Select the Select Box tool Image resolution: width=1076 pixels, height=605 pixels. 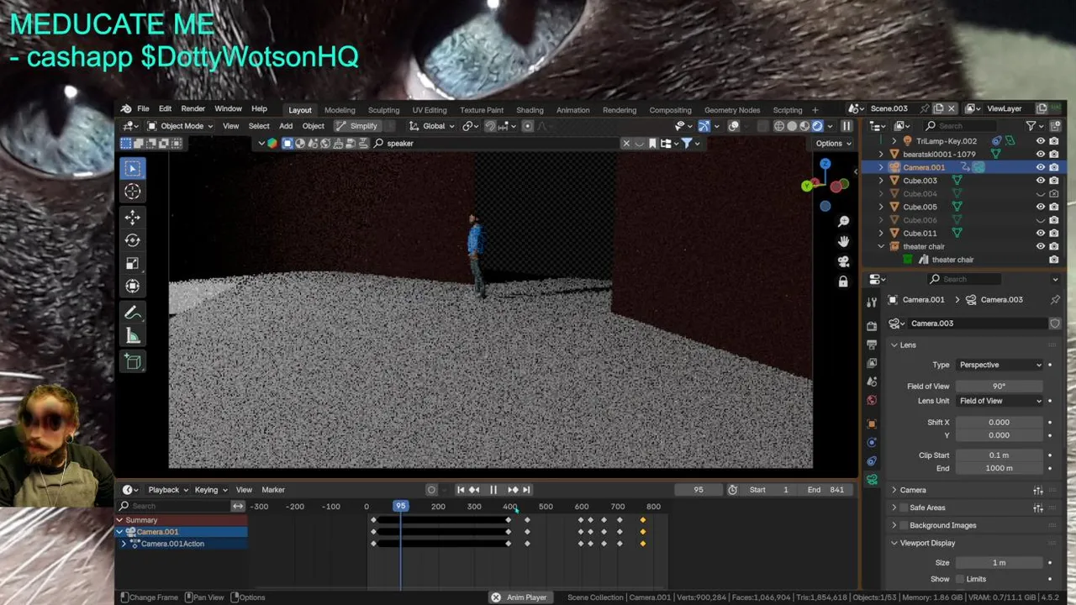pos(133,168)
